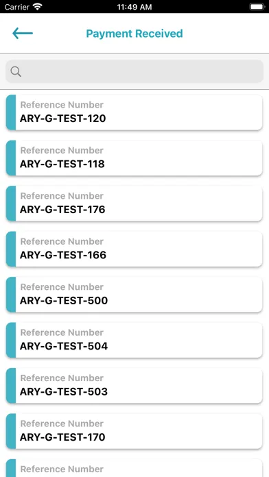Tap the partially visible bottom payment card
The width and height of the screenshot is (269, 477).
pyautogui.click(x=134, y=468)
